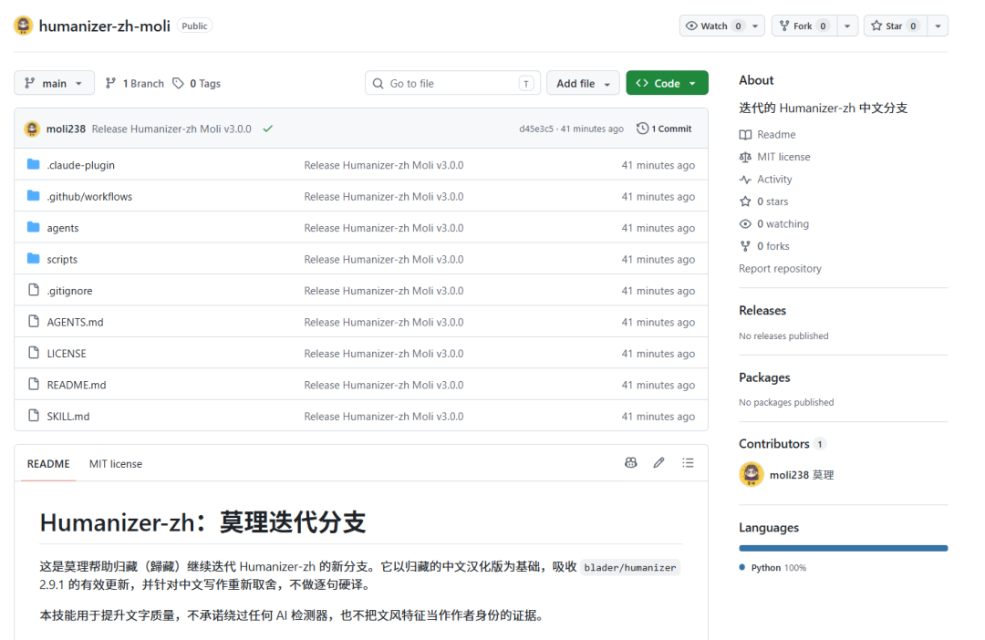The height and width of the screenshot is (640, 985).
Task: Click the blue Python language bar
Action: point(843,548)
